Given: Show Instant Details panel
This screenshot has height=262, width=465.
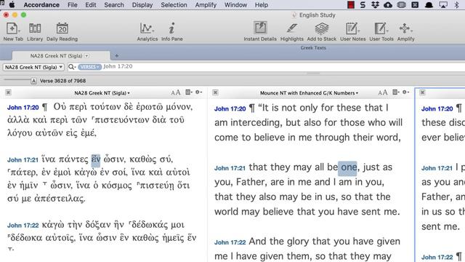Looking at the screenshot, I should [x=260, y=31].
